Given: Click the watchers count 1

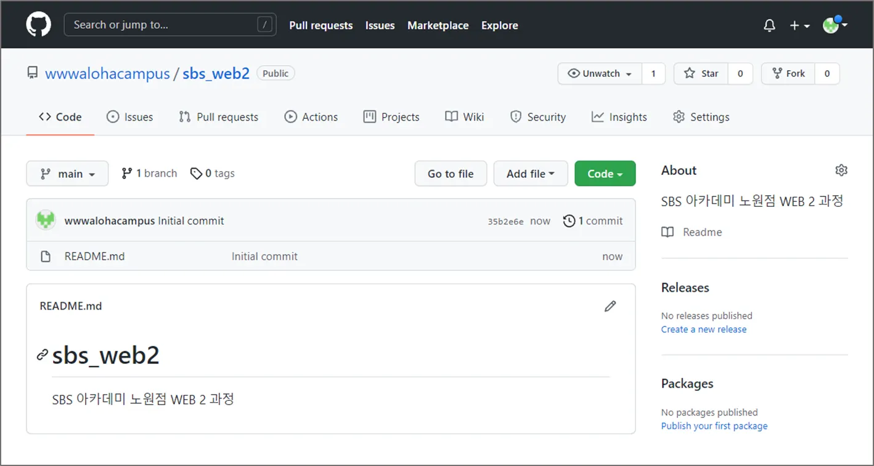Looking at the screenshot, I should click(x=653, y=73).
